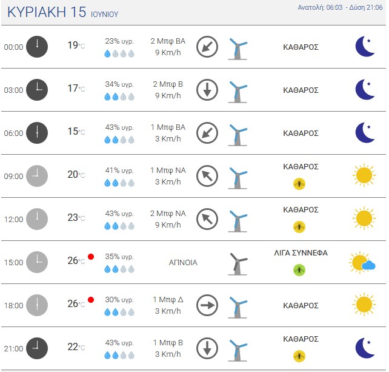This screenshot has width=389, height=372.
Task: Click the red dot next to 26°C at 15:00
Action: 91,257
